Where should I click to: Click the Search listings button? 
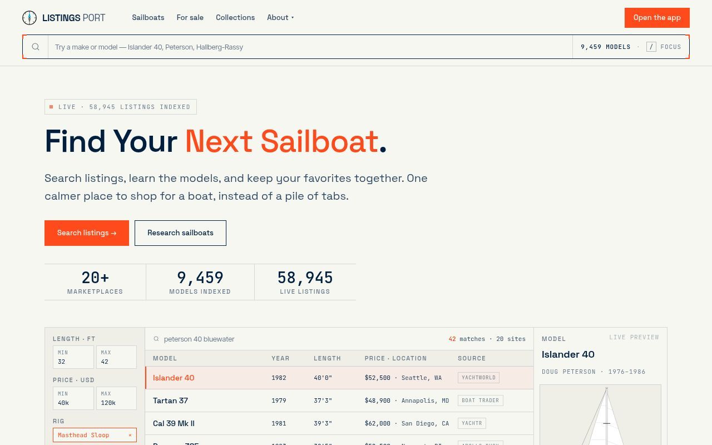coord(87,233)
